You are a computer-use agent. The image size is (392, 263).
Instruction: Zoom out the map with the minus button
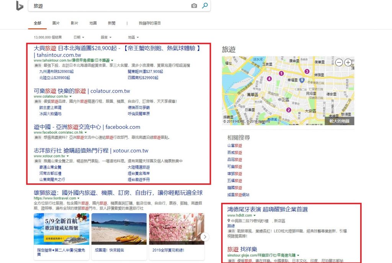click(339, 62)
